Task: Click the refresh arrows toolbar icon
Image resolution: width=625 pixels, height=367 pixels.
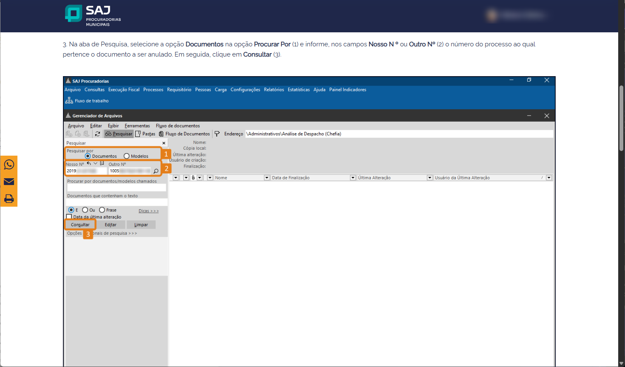Action: pyautogui.click(x=97, y=134)
